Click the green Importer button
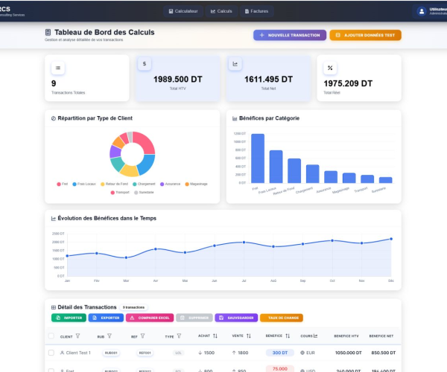 pyautogui.click(x=69, y=318)
